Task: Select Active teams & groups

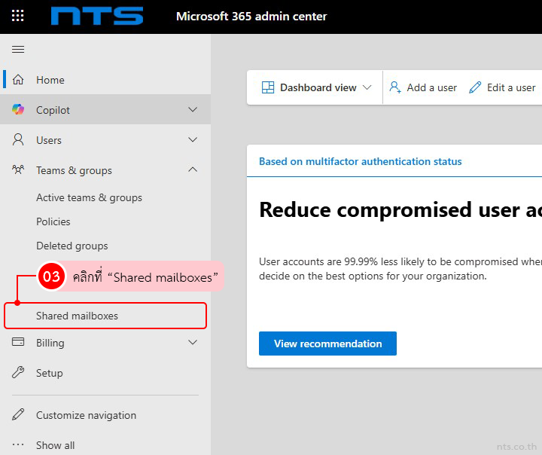Action: pyautogui.click(x=89, y=197)
